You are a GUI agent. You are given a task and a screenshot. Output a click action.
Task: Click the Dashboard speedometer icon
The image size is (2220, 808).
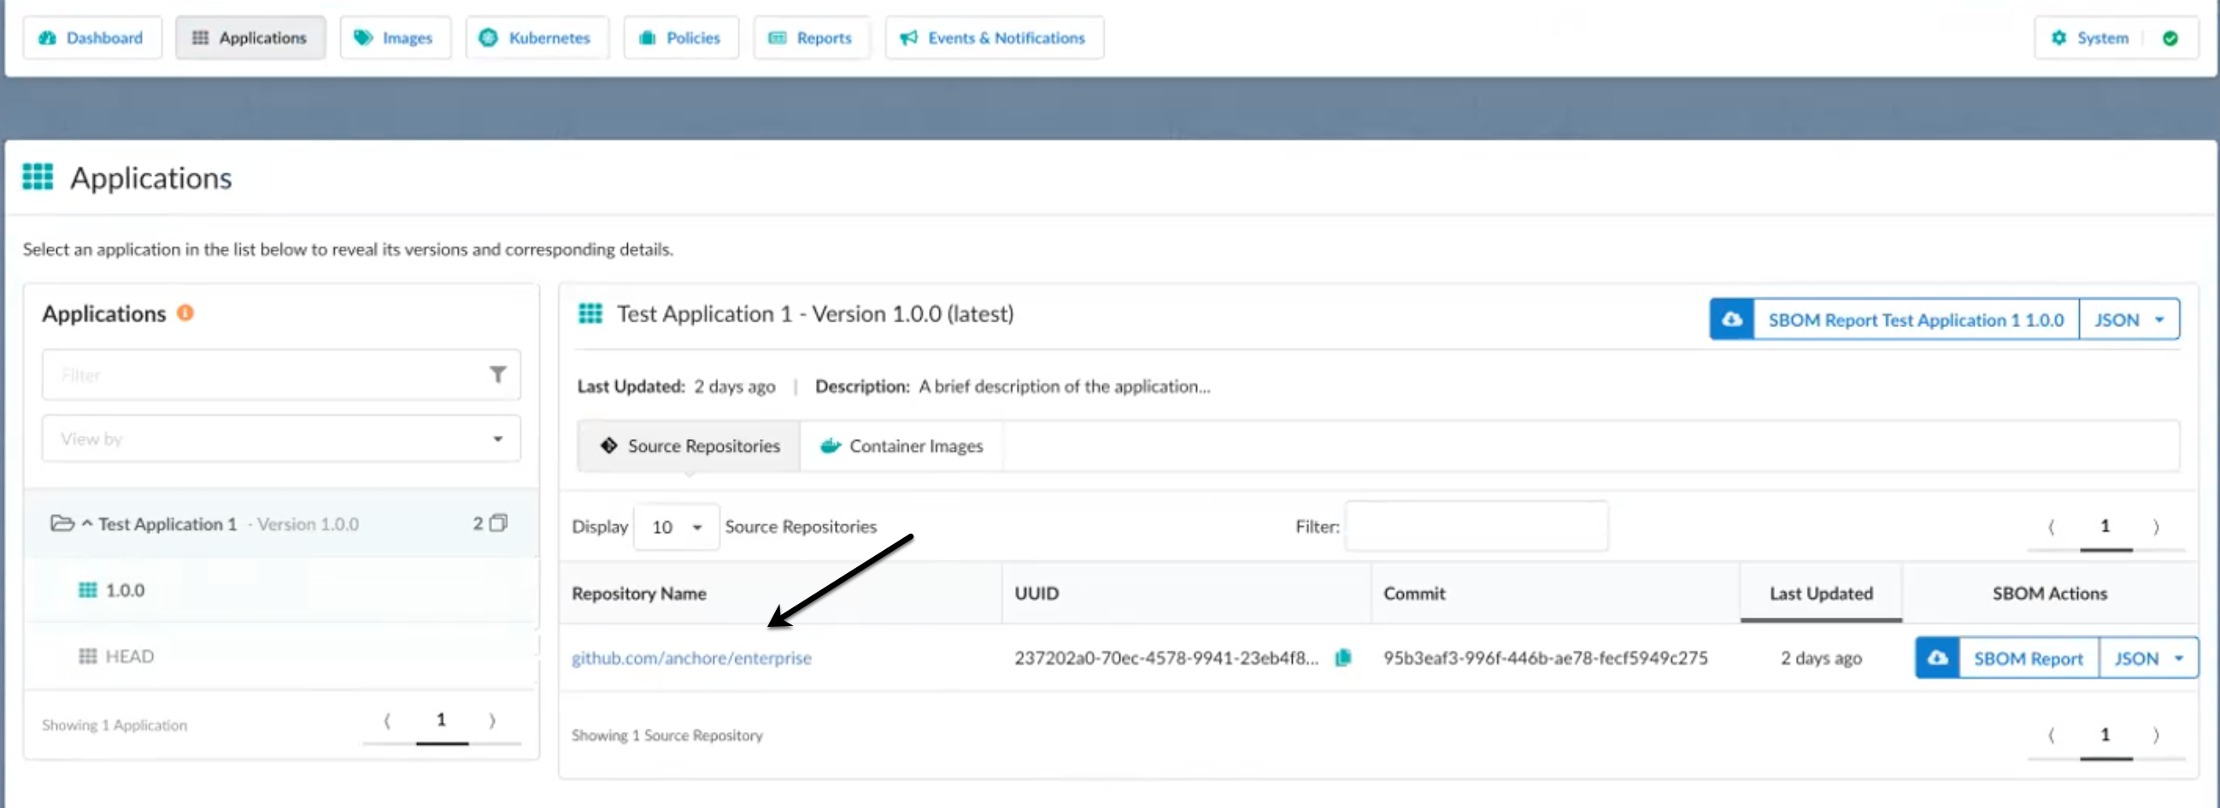(46, 38)
